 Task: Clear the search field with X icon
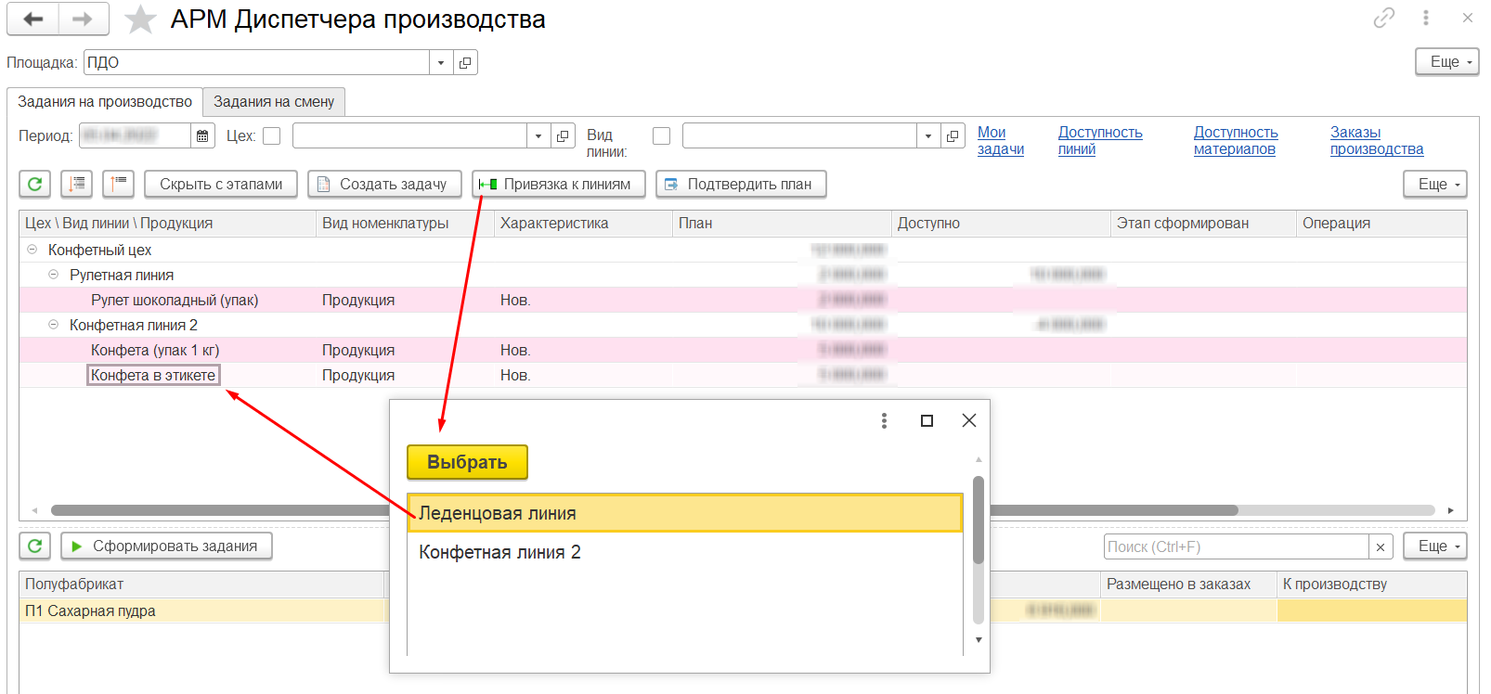1381,547
